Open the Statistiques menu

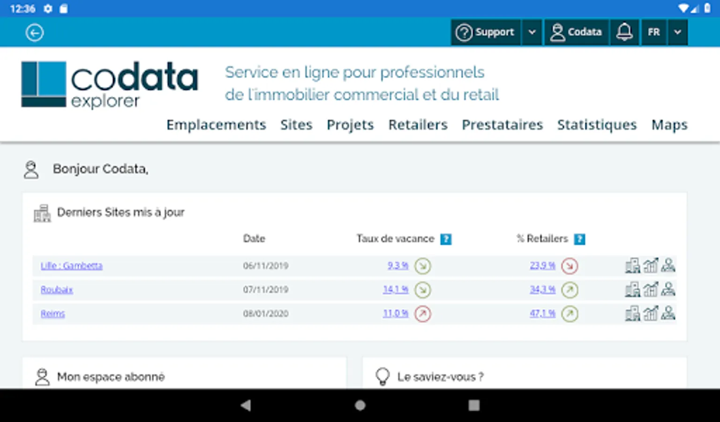[x=597, y=125]
